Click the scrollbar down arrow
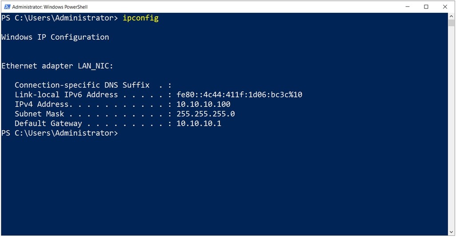 [x=451, y=232]
